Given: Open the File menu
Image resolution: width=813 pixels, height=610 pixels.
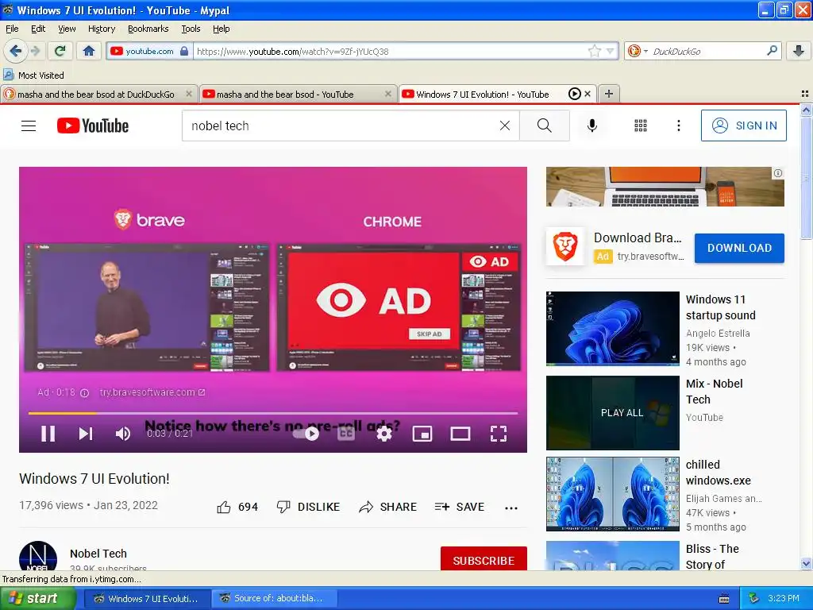Looking at the screenshot, I should pyautogui.click(x=11, y=29).
